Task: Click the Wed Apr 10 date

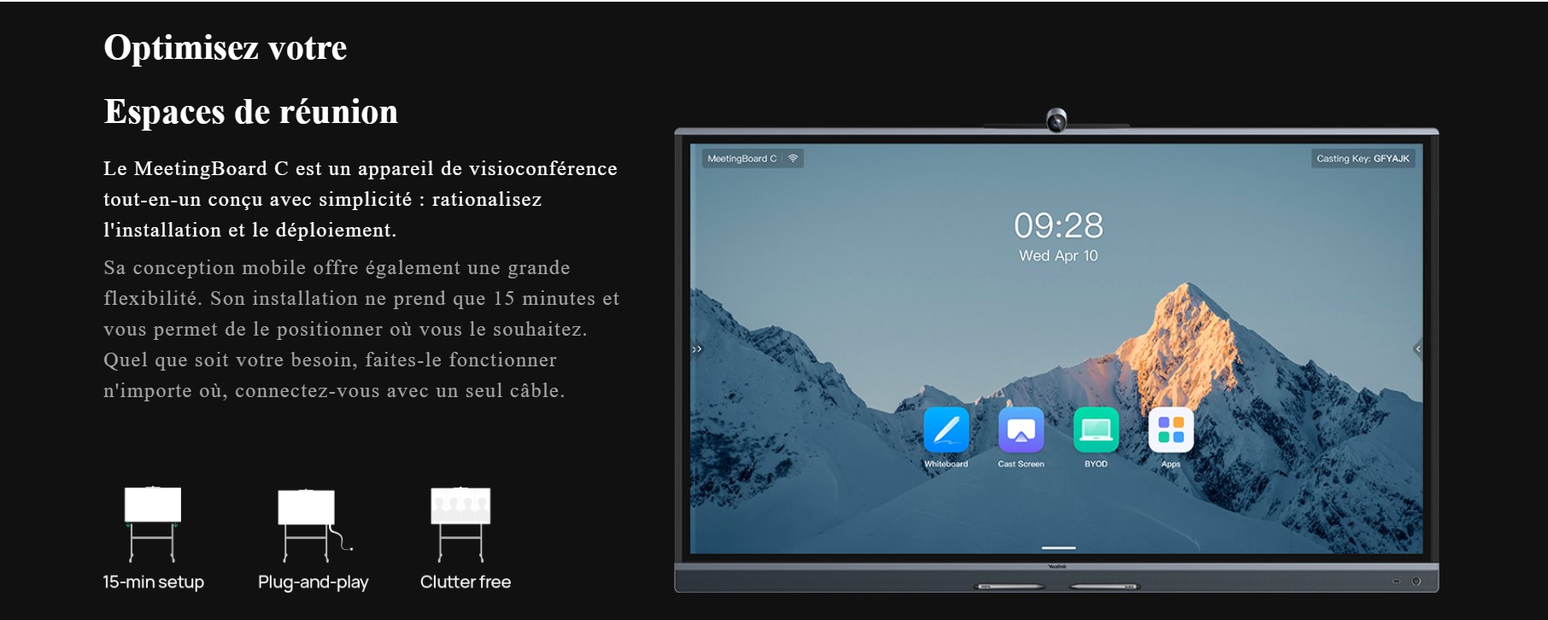Action: click(x=1058, y=255)
